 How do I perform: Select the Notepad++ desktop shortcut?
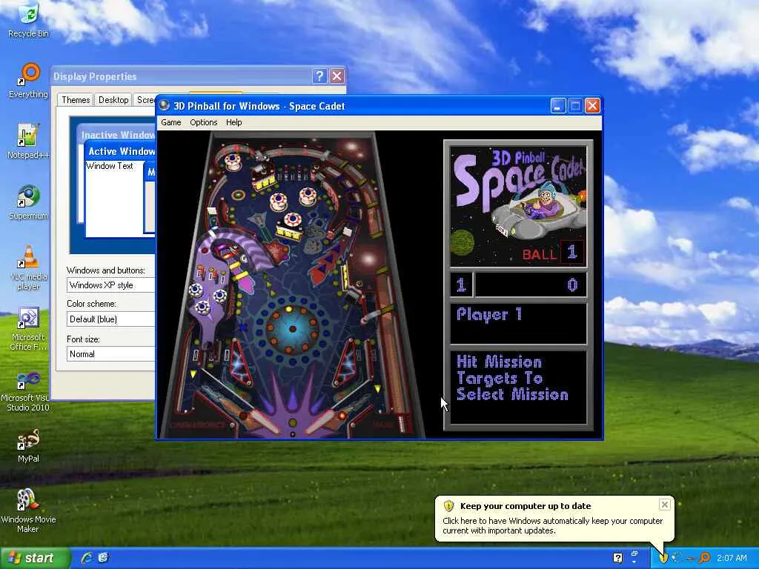tap(28, 142)
